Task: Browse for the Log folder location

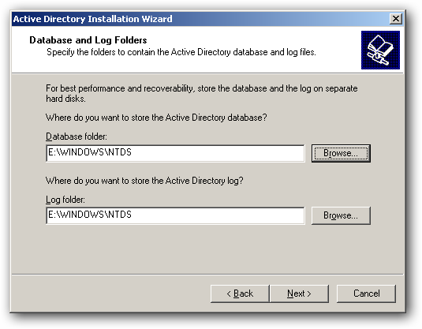Action: tap(341, 215)
